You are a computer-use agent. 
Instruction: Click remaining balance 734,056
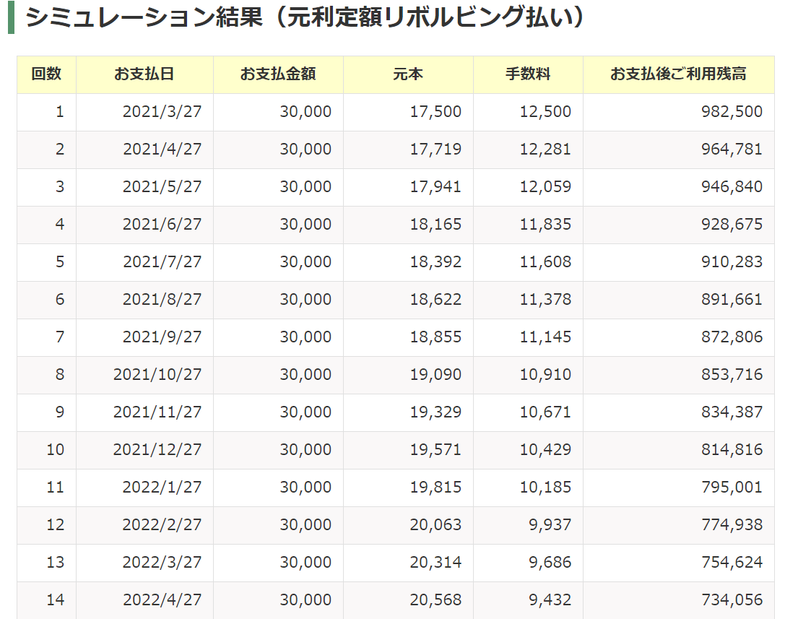point(732,599)
